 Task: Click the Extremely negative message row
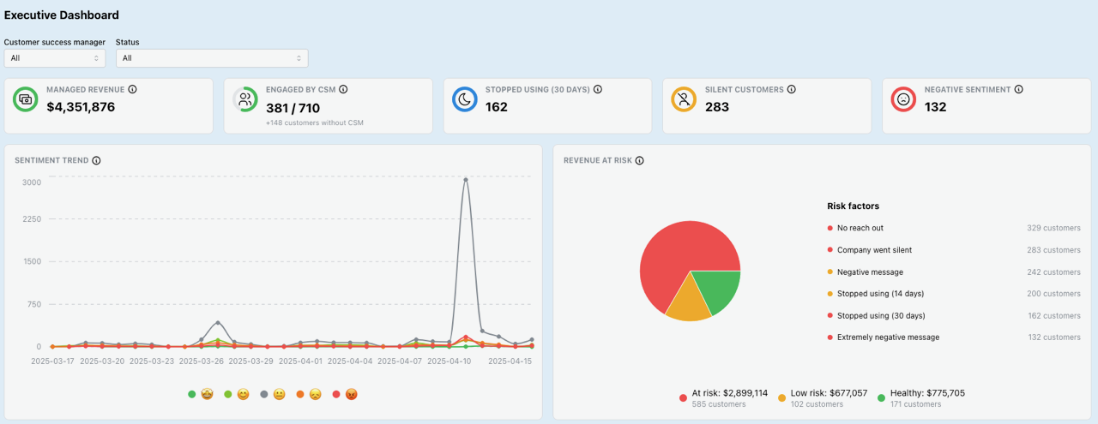point(887,337)
